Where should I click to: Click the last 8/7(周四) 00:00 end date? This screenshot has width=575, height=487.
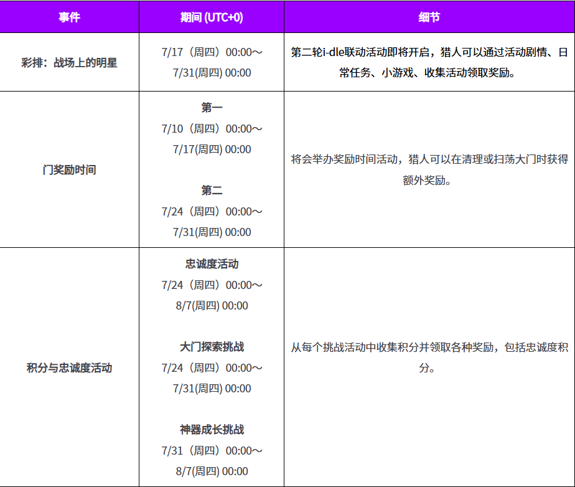point(212,471)
